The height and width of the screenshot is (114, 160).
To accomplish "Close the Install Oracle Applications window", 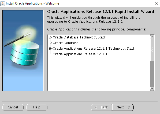I will (156, 3).
